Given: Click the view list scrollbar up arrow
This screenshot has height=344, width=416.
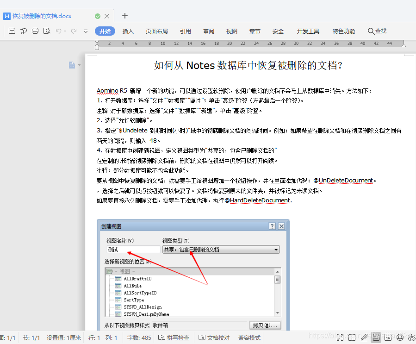Looking at the screenshot, I should (x=278, y=272).
